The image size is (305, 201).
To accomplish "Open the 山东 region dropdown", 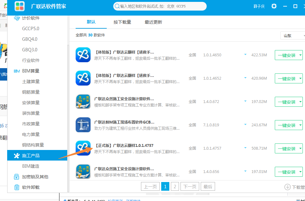I will pyautogui.click(x=293, y=35).
